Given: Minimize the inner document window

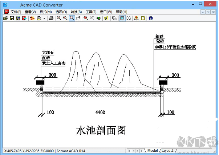Looking at the screenshot, I should [203, 12].
